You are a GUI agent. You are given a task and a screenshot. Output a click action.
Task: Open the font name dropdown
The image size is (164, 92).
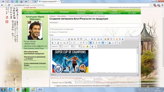68,47
